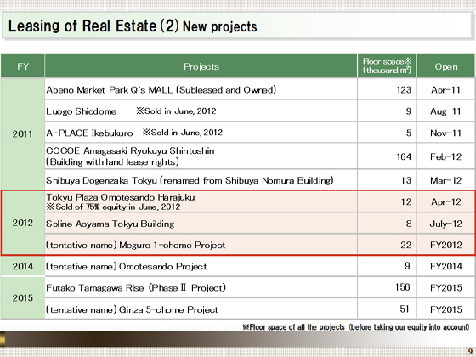The width and height of the screenshot is (476, 357).
Task: Click 'Luogo Shiodome' project name
Action: (81, 111)
